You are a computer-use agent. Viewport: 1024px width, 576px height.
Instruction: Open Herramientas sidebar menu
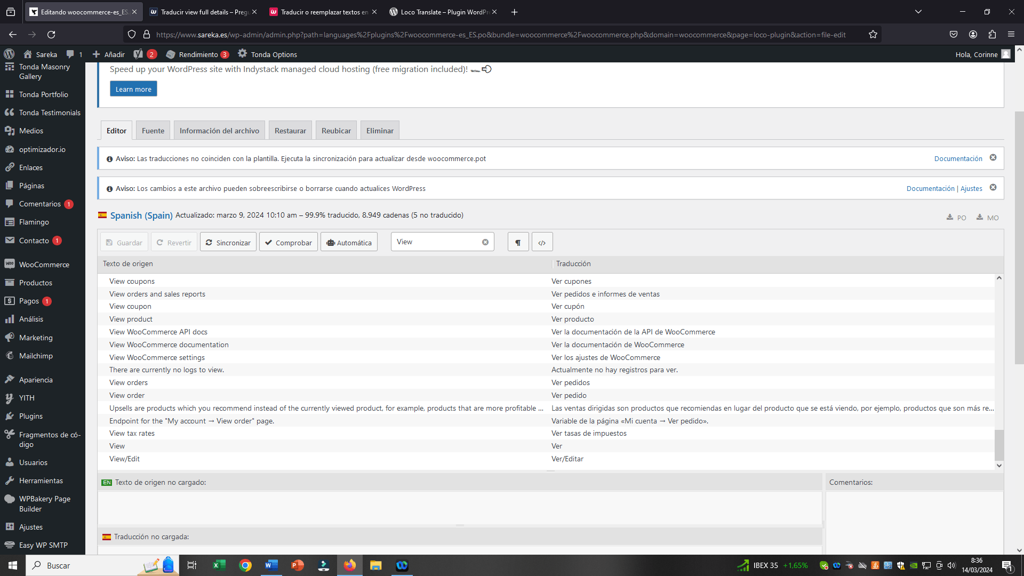[x=43, y=481]
